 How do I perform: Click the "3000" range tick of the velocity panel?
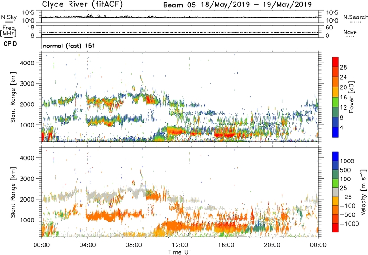pos(27,179)
